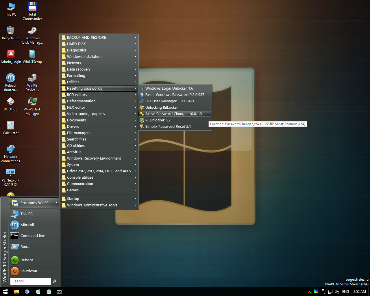
Task: Open WinPE Device Manager desktop icon
Action: (x=32, y=83)
